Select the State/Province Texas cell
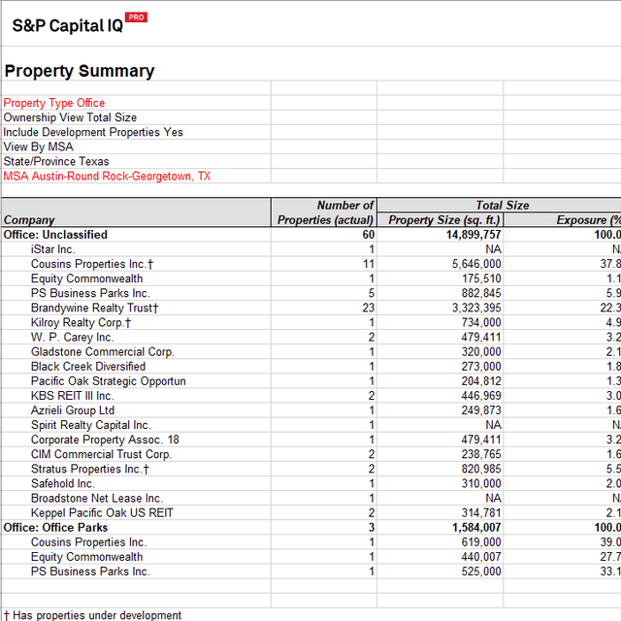Screen dimensions: 621x621 (137, 161)
